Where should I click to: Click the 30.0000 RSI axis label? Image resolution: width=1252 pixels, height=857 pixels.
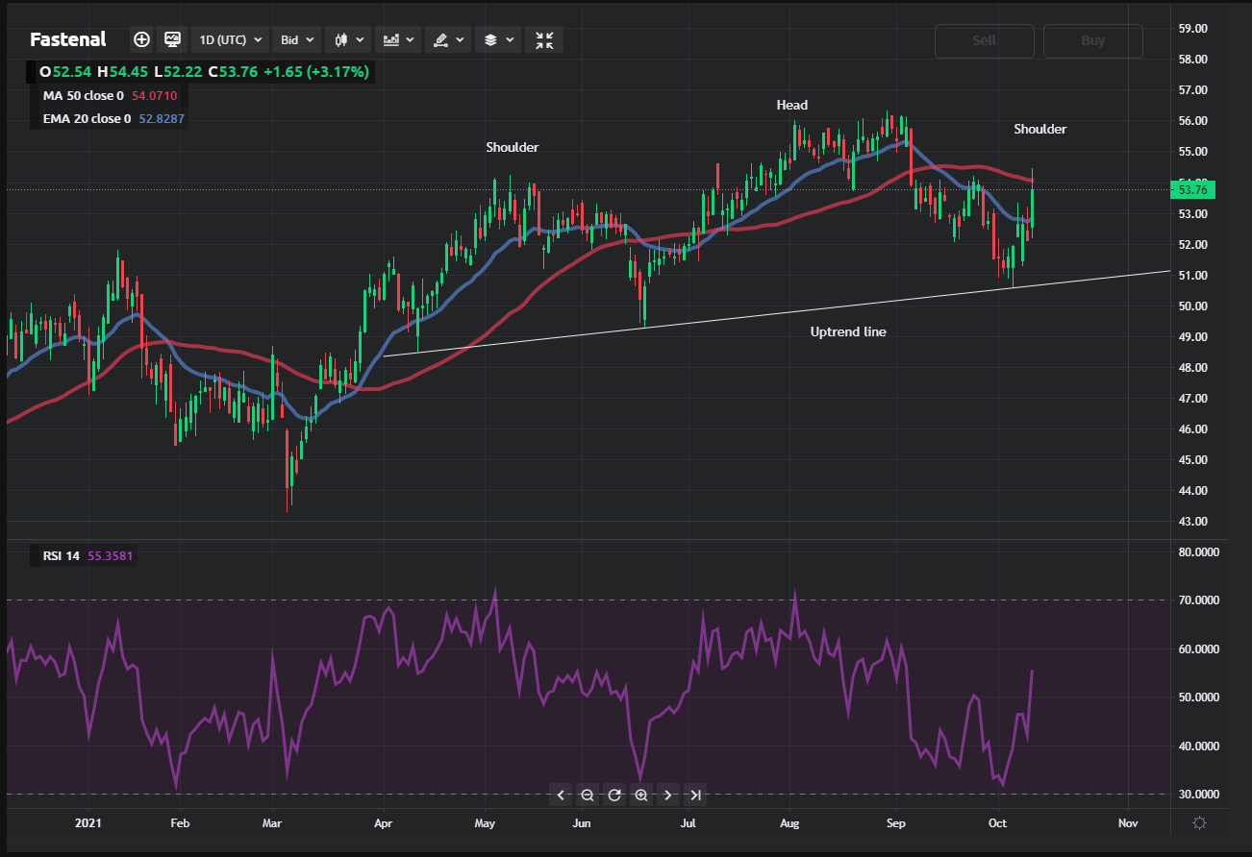1197,794
